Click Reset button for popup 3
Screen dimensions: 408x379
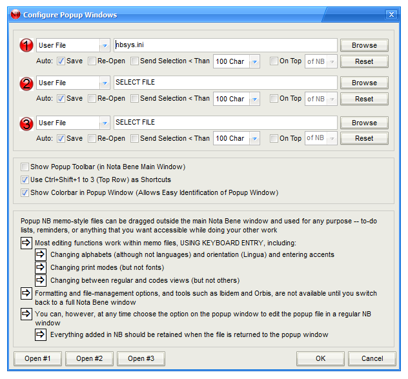[364, 138]
